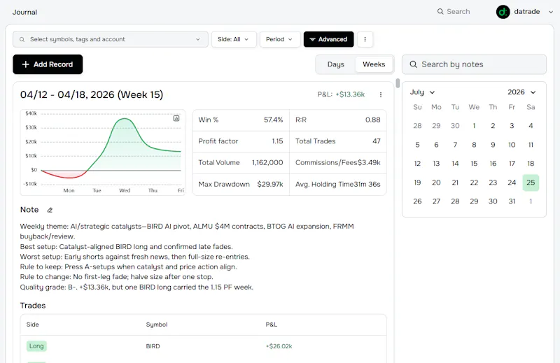Click the symbols, tags and account selector

tap(111, 39)
